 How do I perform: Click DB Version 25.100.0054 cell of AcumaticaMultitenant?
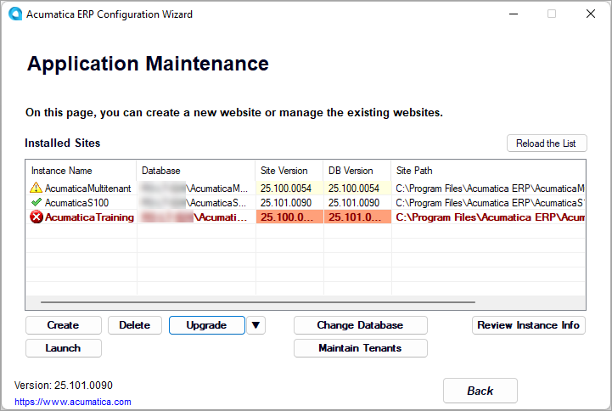tap(357, 189)
